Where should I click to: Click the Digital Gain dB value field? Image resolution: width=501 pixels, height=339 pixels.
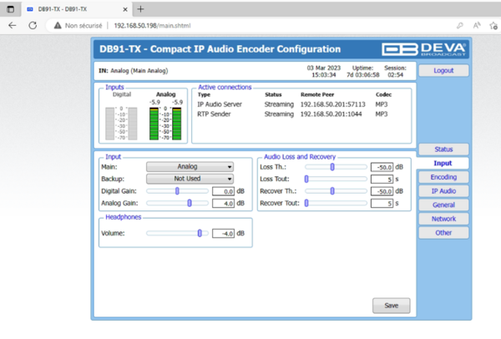click(223, 191)
